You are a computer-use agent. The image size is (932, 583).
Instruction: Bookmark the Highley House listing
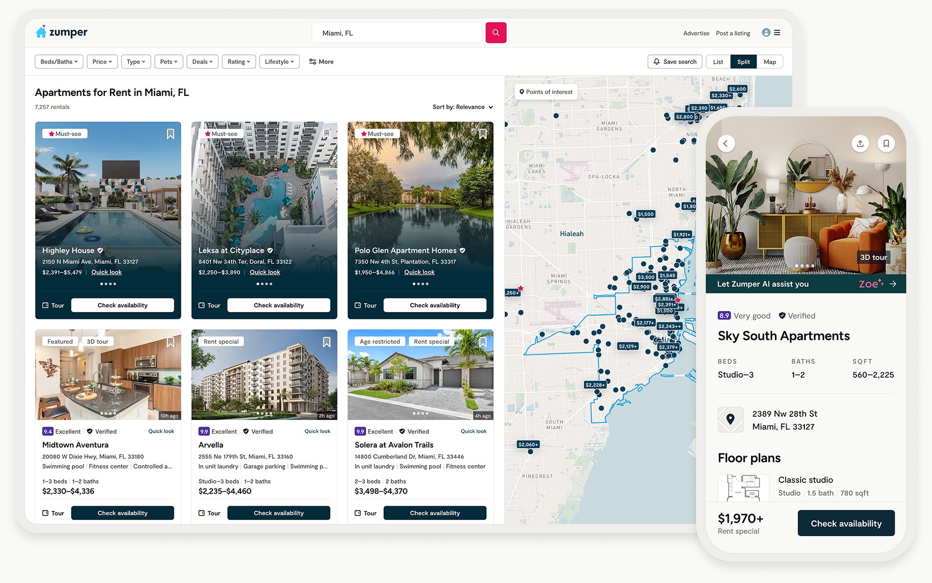tap(171, 134)
